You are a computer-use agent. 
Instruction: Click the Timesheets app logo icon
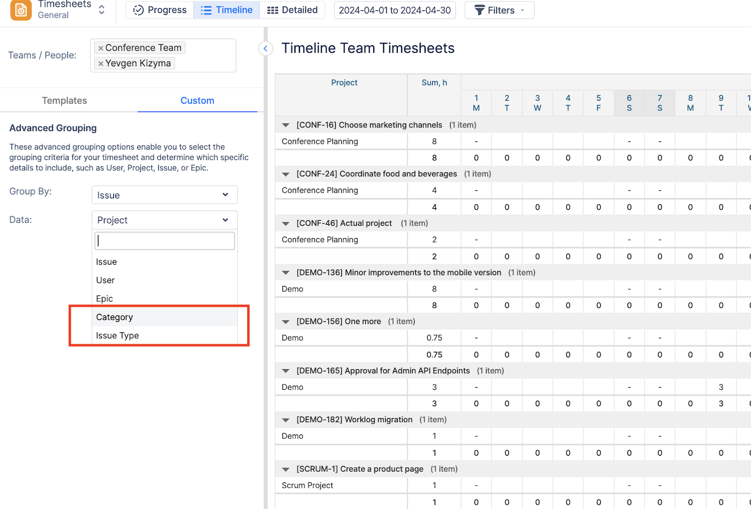click(x=21, y=10)
